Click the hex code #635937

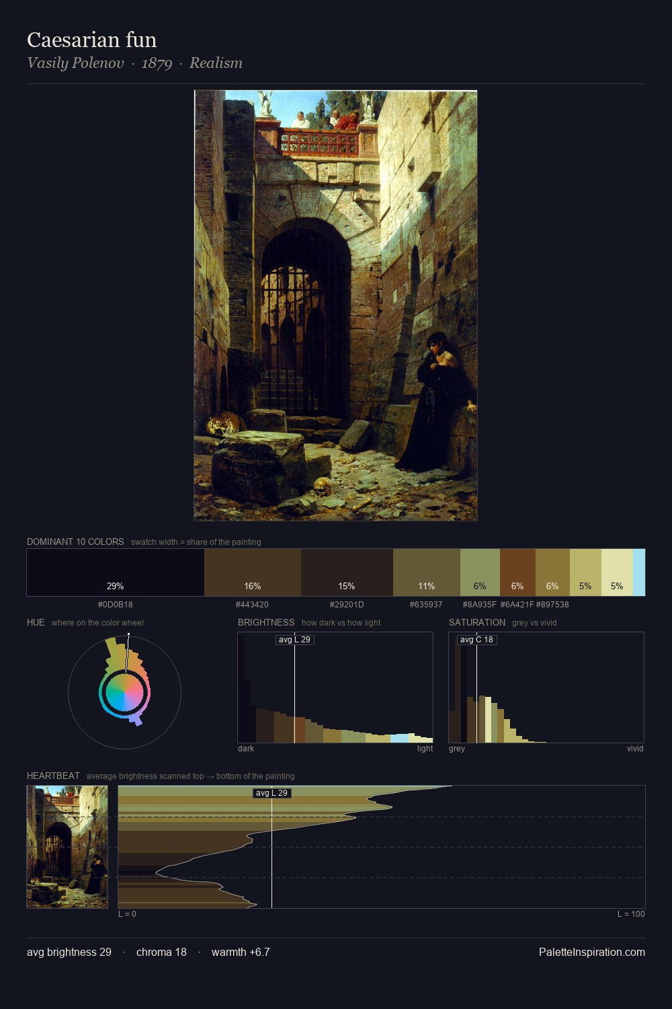click(x=426, y=605)
